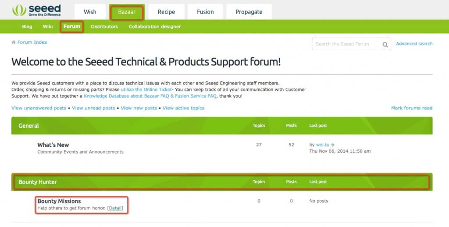The width and height of the screenshot is (449, 227).
Task: Click the Seeed logo
Action: pos(36,10)
